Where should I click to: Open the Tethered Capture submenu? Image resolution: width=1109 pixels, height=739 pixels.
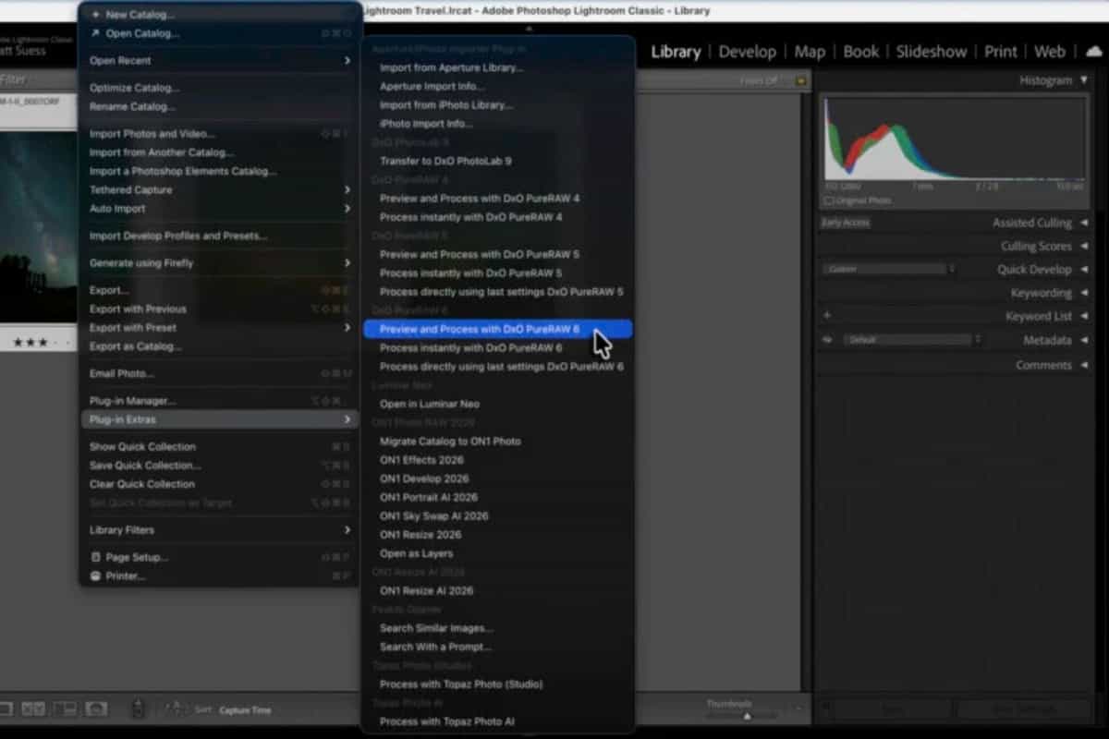click(x=220, y=189)
